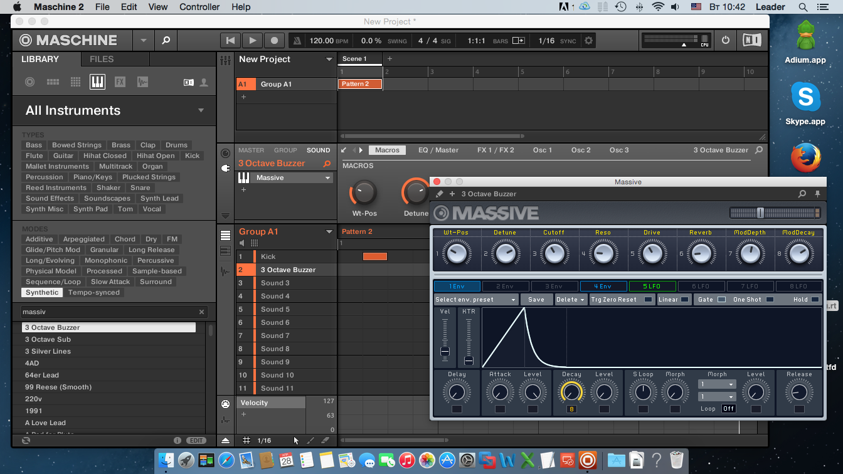
Task: Click the audio engine power icon
Action: coord(726,40)
